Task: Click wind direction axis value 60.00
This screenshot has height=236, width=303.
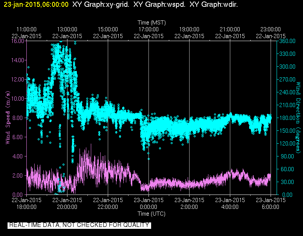Action: coord(286,169)
